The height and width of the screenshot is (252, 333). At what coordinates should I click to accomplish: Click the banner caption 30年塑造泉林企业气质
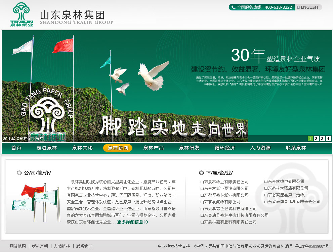(x=24, y=139)
